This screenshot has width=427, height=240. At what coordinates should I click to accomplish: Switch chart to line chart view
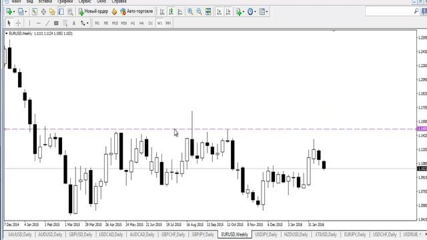pos(180,11)
